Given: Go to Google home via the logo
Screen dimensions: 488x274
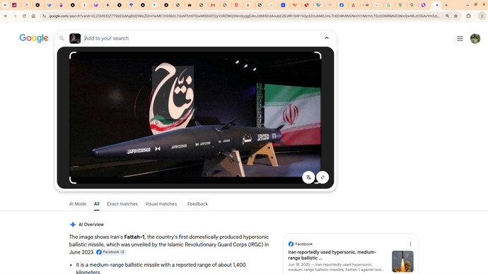Looking at the screenshot, I should click(34, 38).
